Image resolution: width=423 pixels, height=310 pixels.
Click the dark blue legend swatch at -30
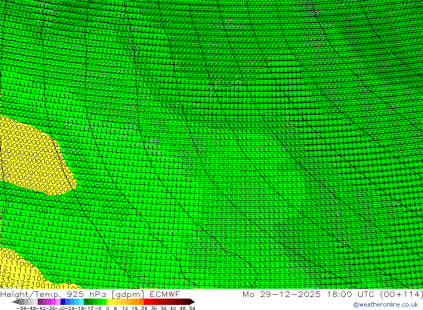point(63,302)
